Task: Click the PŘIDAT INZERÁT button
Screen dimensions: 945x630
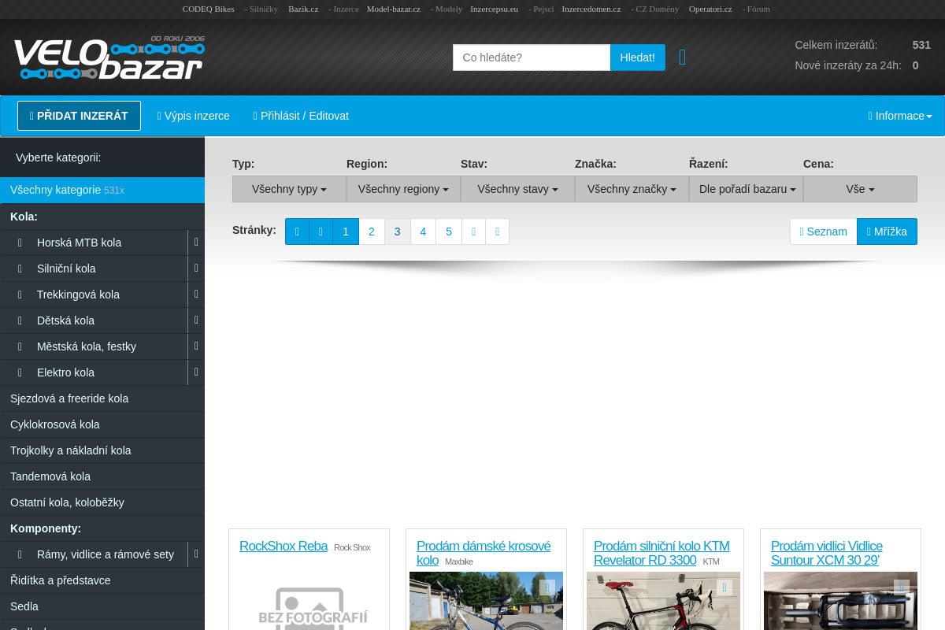Action: point(79,116)
